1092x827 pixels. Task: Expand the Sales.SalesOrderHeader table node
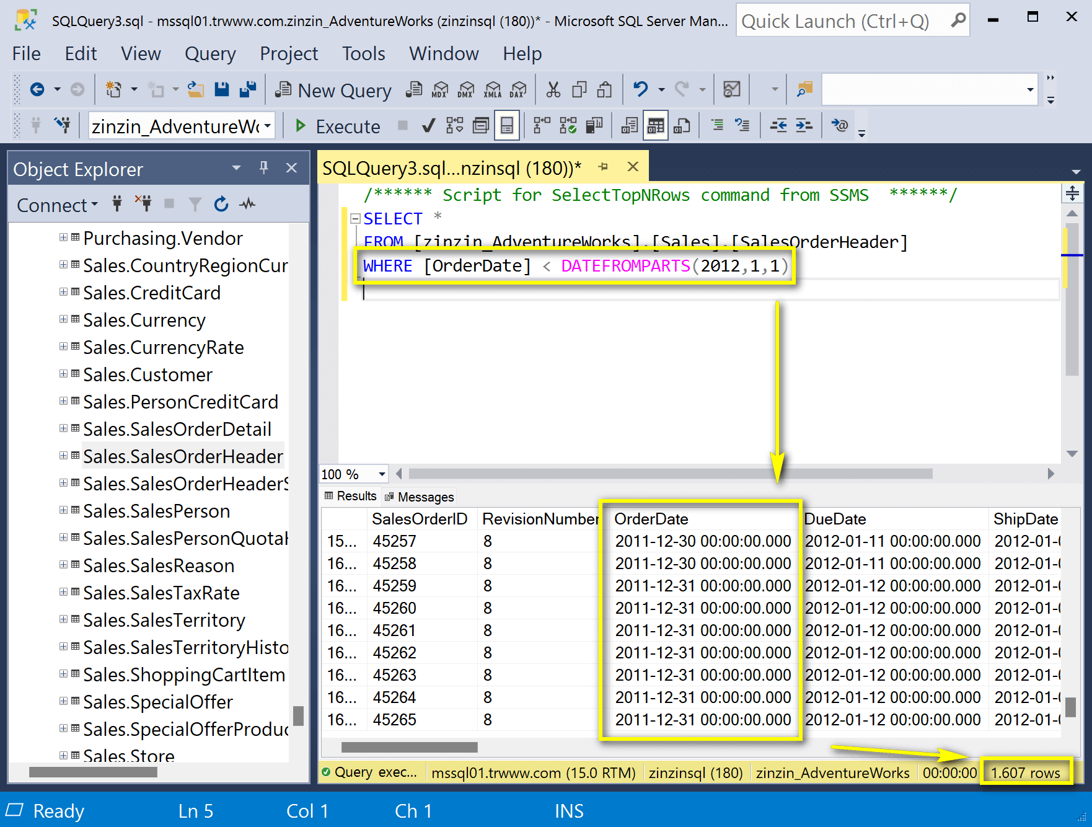pyautogui.click(x=63, y=456)
